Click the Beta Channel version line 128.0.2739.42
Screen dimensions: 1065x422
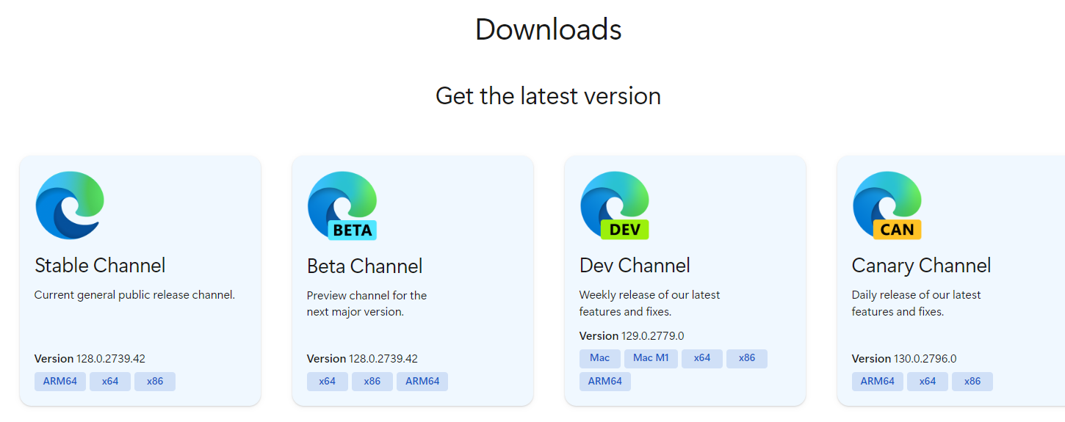[x=363, y=359]
